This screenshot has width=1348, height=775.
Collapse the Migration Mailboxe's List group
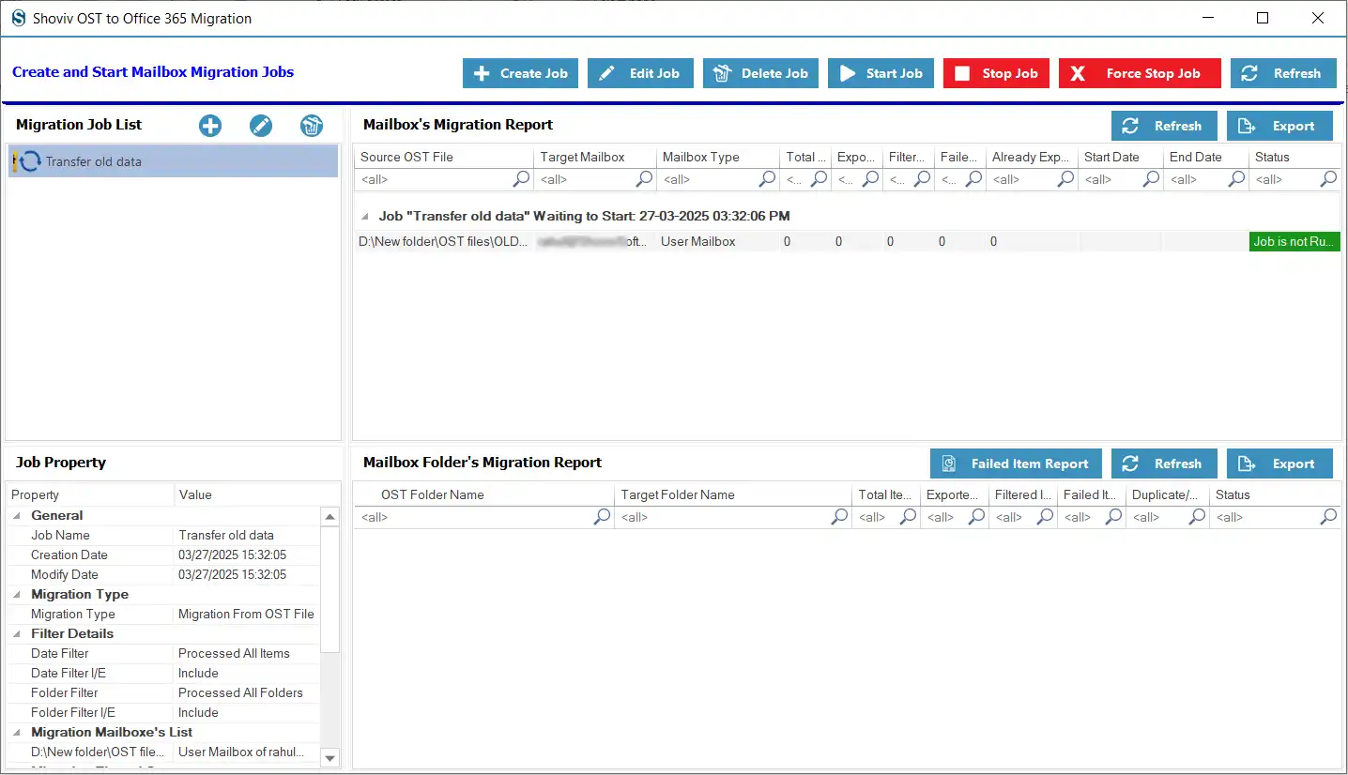[16, 732]
